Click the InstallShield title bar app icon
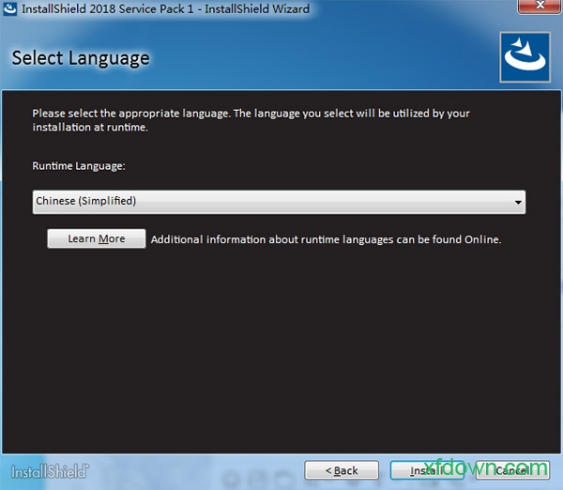 (10, 9)
